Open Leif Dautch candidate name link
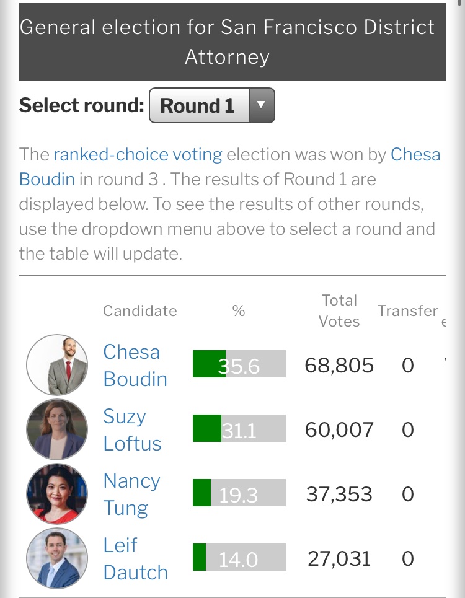 (135, 558)
